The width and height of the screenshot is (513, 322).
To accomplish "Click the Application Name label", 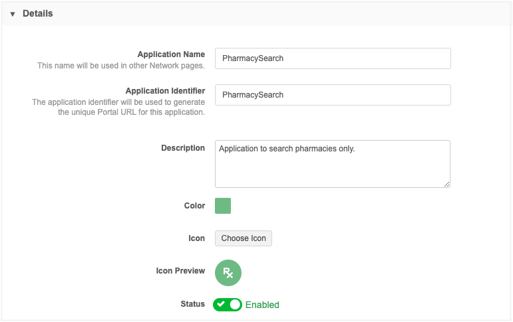I will pyautogui.click(x=171, y=54).
